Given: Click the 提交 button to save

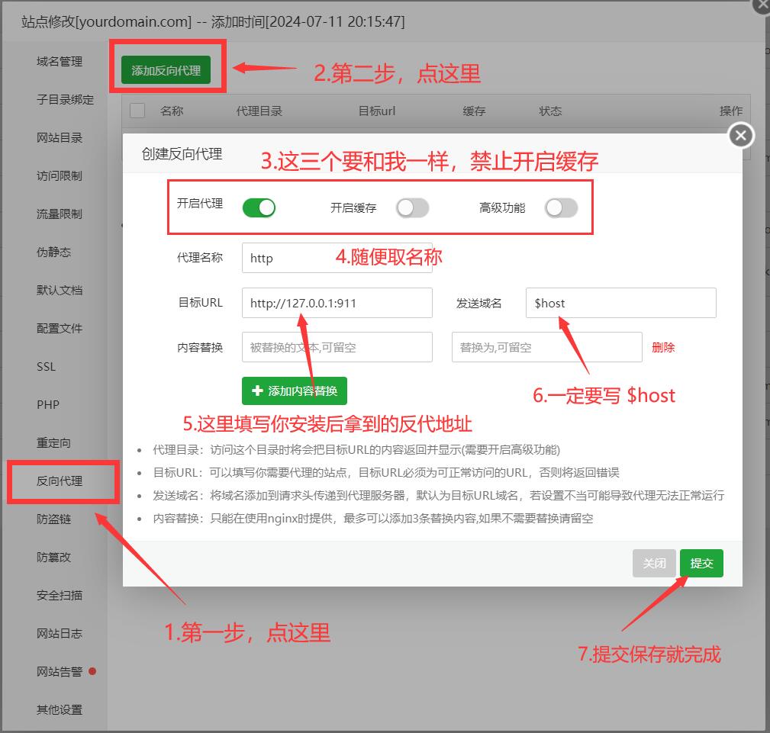Looking at the screenshot, I should tap(701, 563).
